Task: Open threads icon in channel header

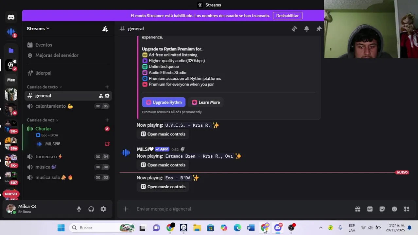Action: (294, 29)
